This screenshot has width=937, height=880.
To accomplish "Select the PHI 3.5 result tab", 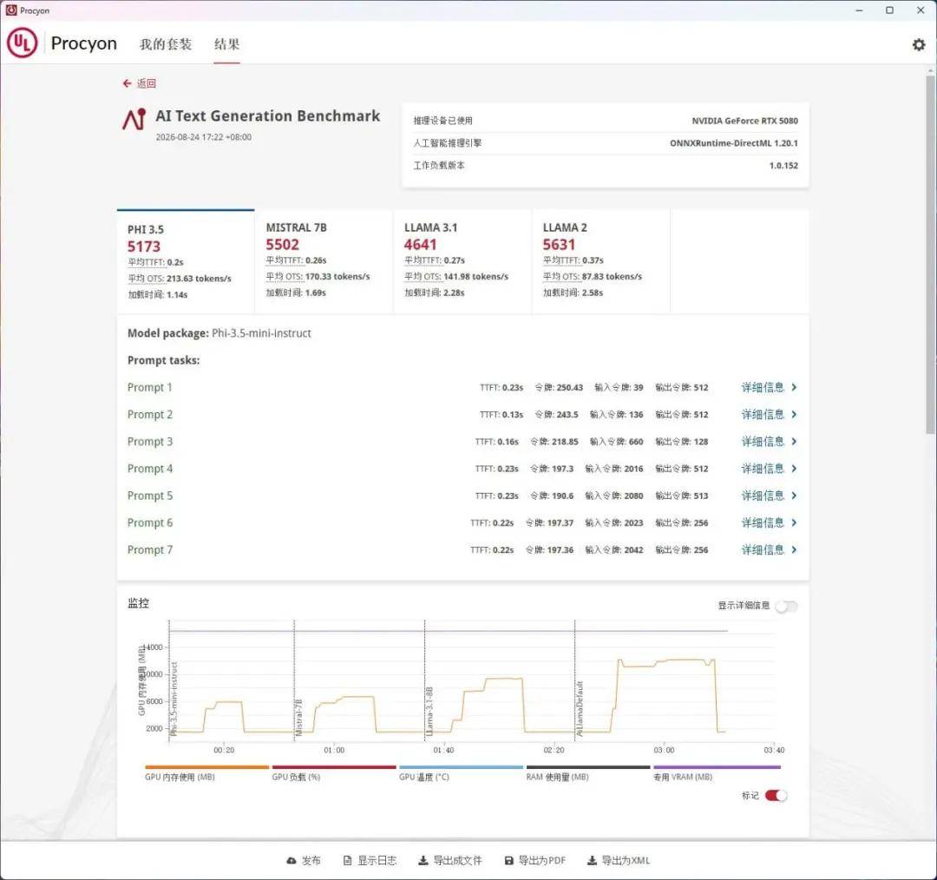I will click(186, 261).
